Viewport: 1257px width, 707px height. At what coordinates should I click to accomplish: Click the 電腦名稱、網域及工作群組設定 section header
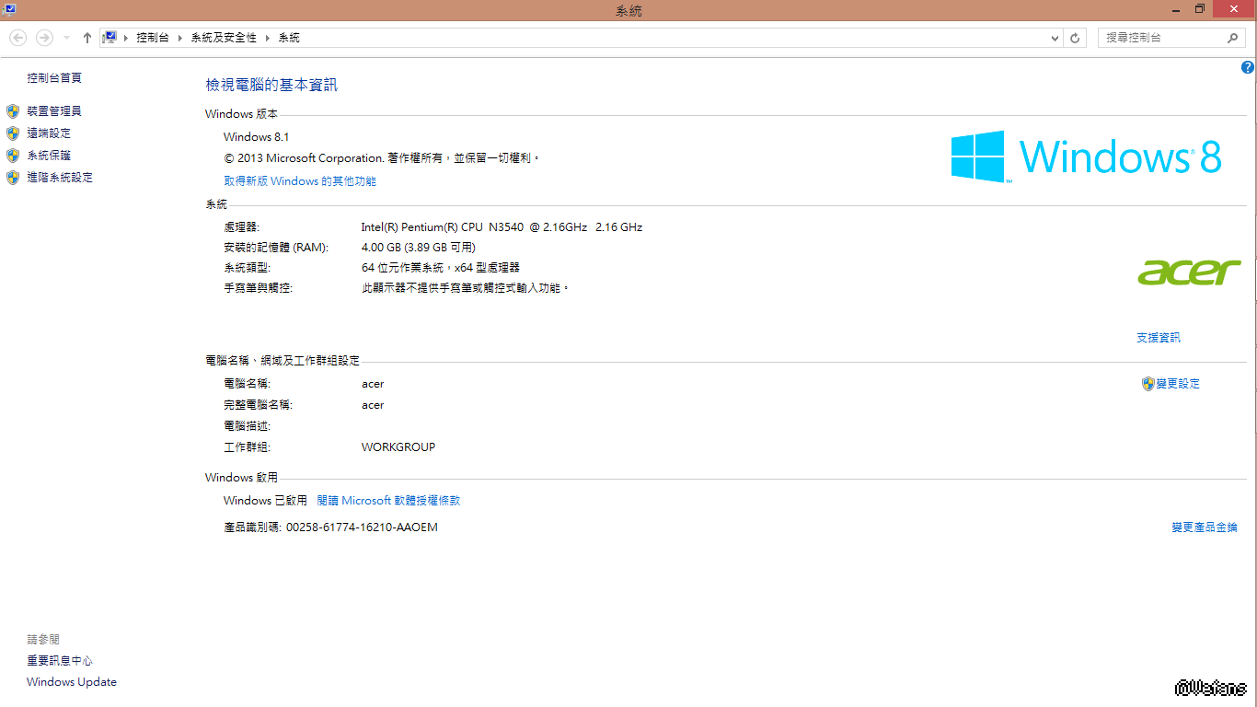point(283,361)
